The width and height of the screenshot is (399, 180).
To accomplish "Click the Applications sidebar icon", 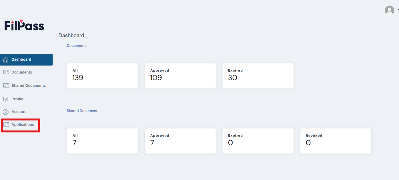I will [6, 125].
